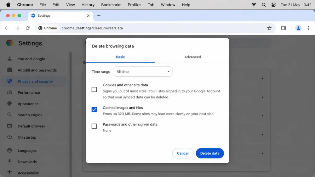The image size is (315, 177).
Task: Expand the fourth settings row arrow behind dialog
Action: (262, 135)
